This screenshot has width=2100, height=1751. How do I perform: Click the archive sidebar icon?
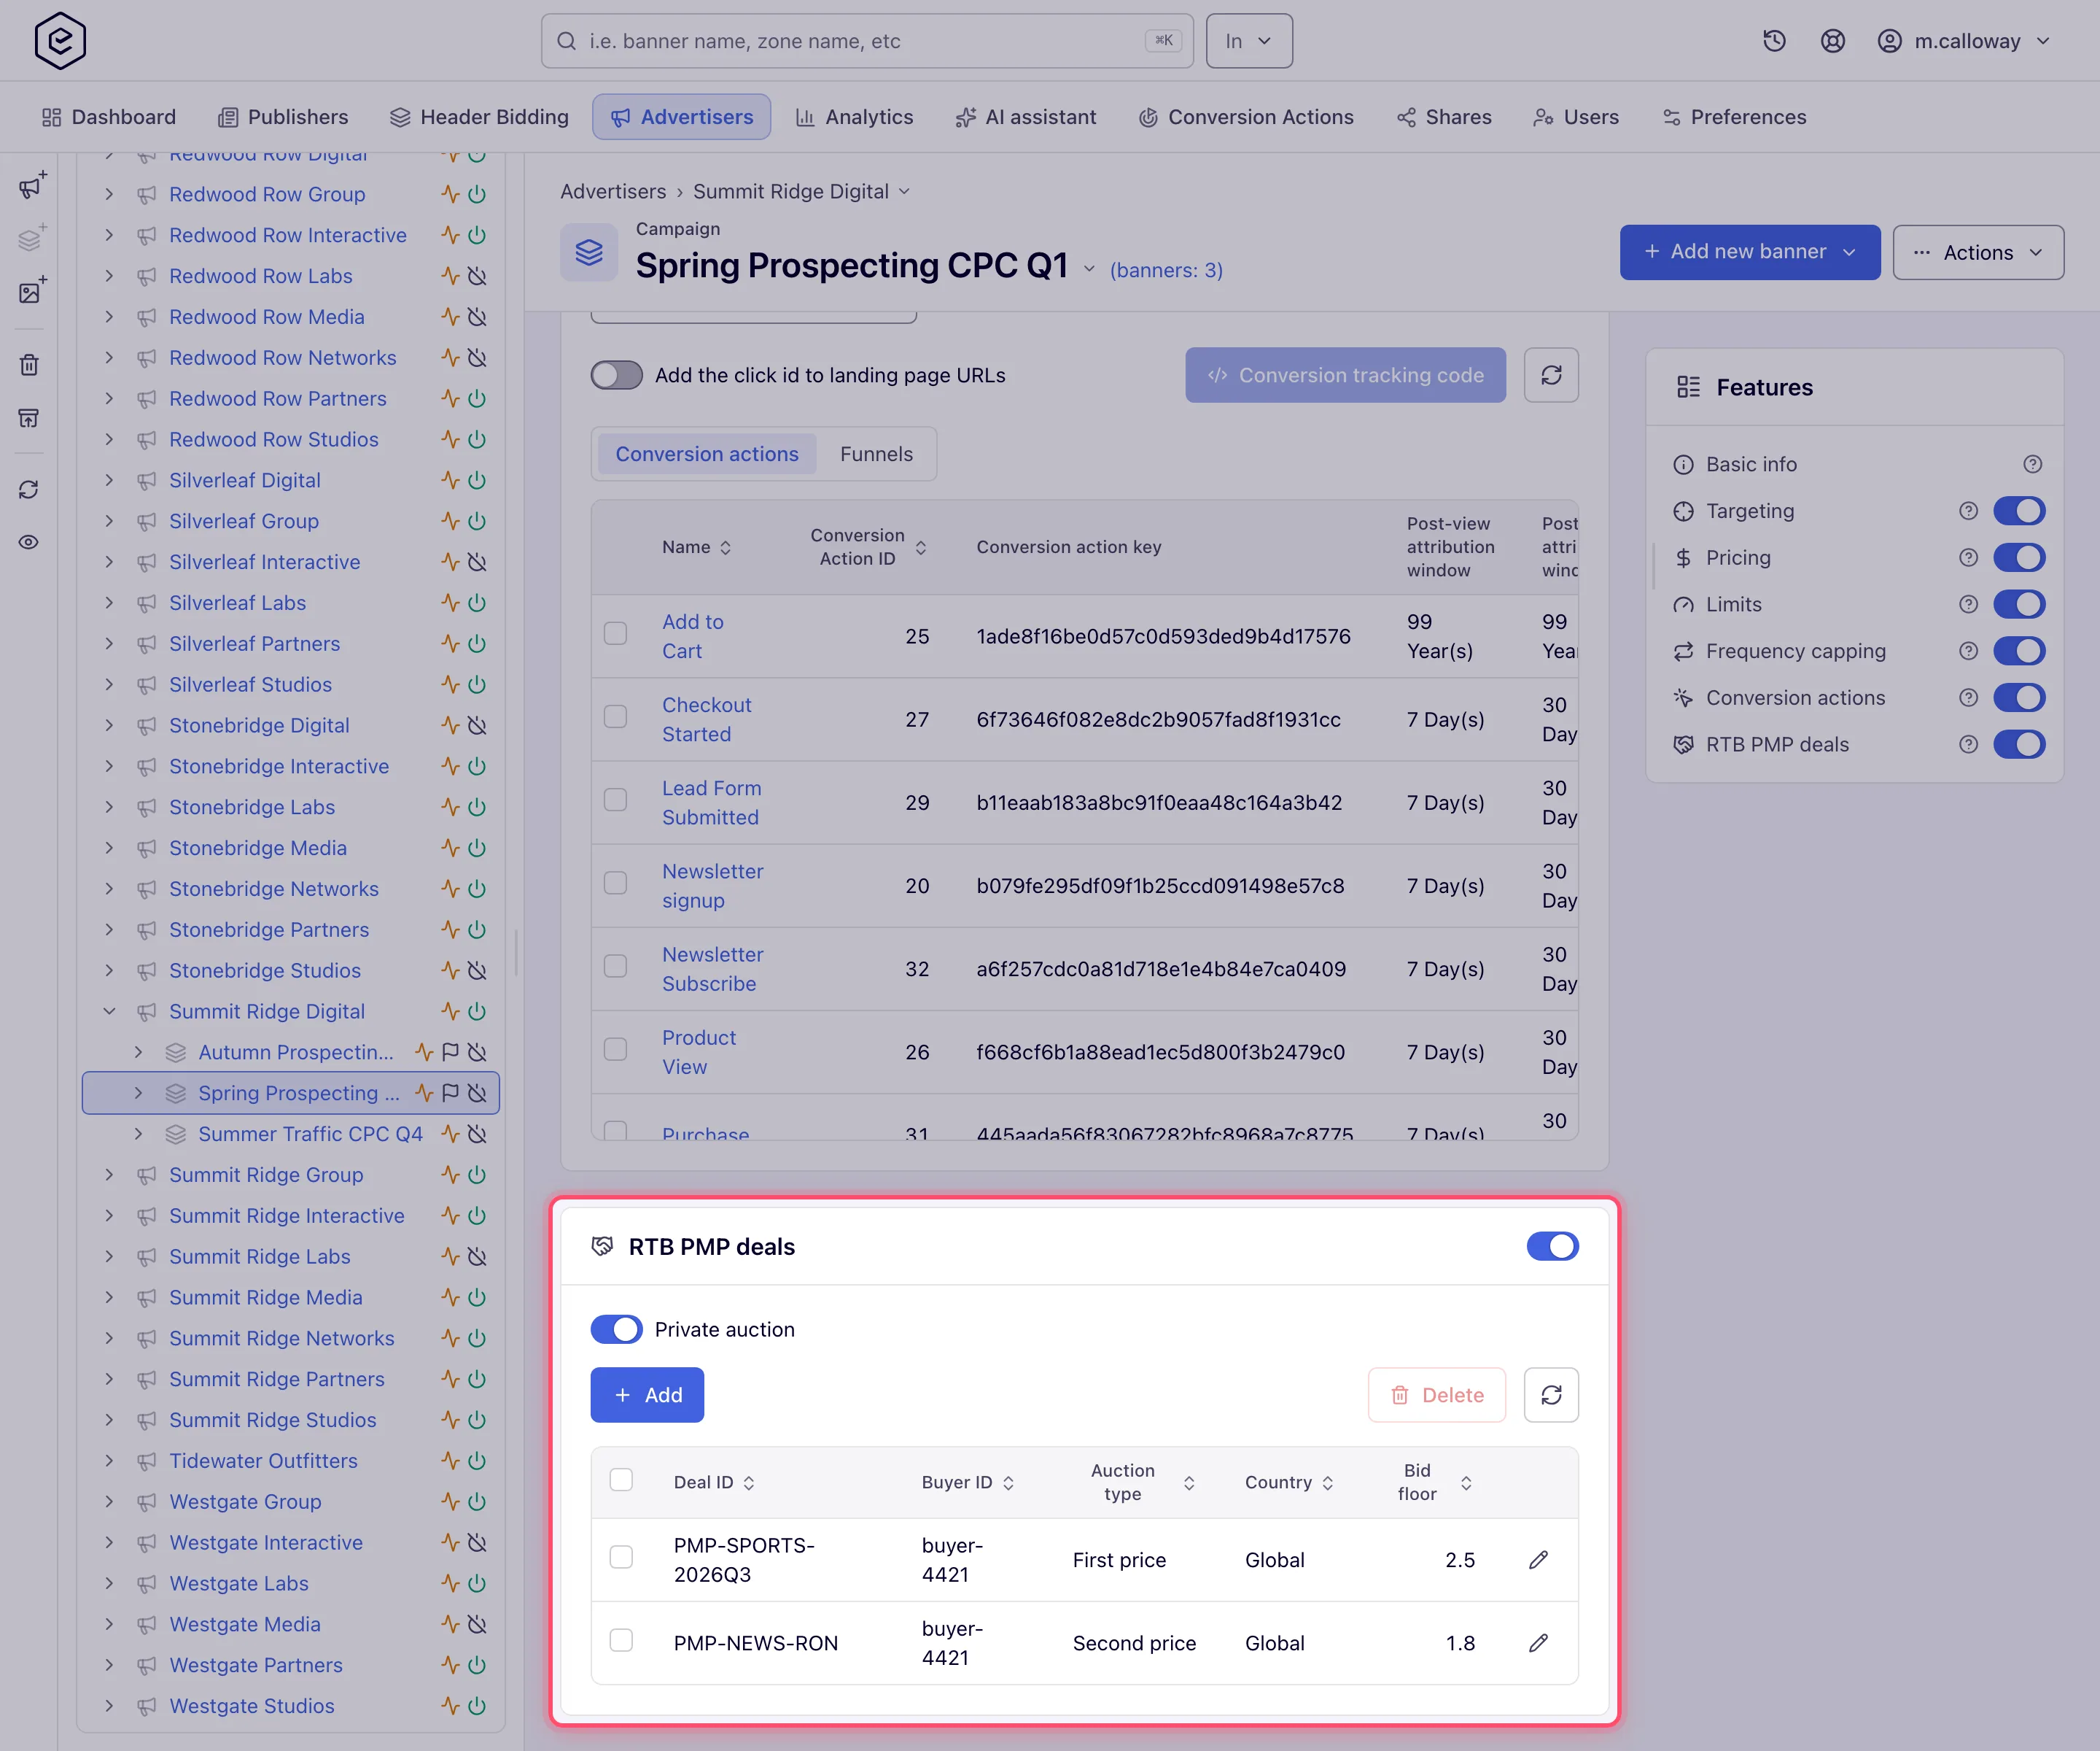[x=29, y=417]
